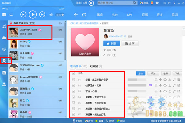Select nearby user kgopen66999208

(36, 79)
